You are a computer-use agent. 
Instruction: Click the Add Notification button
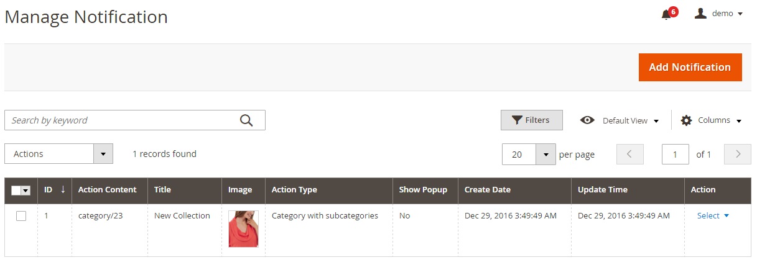tap(690, 67)
